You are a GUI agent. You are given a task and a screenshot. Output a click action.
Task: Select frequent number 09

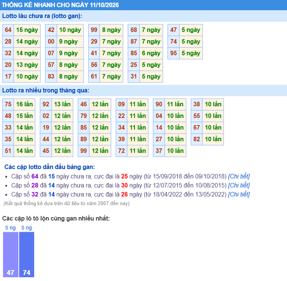pyautogui.click(x=122, y=104)
